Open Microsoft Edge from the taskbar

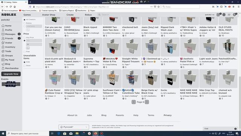coord(59,133)
